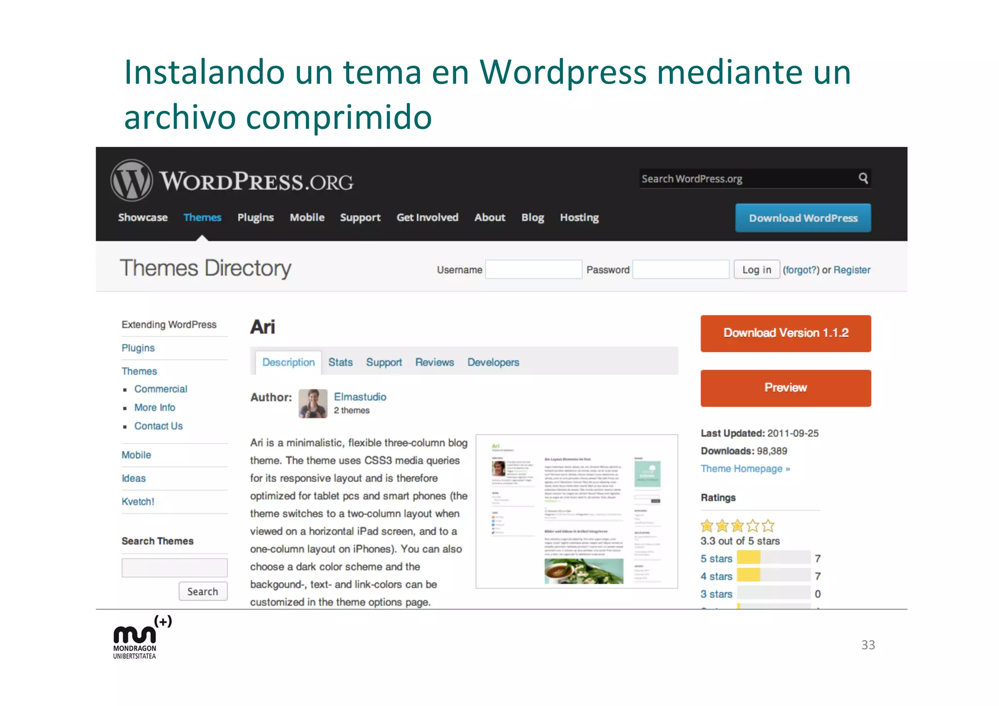Open the Blog menu item
Image resolution: width=999 pixels, height=706 pixels.
(532, 218)
